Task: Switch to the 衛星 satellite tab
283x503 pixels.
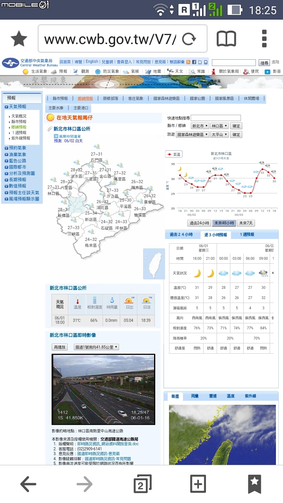Action: tap(175, 396)
